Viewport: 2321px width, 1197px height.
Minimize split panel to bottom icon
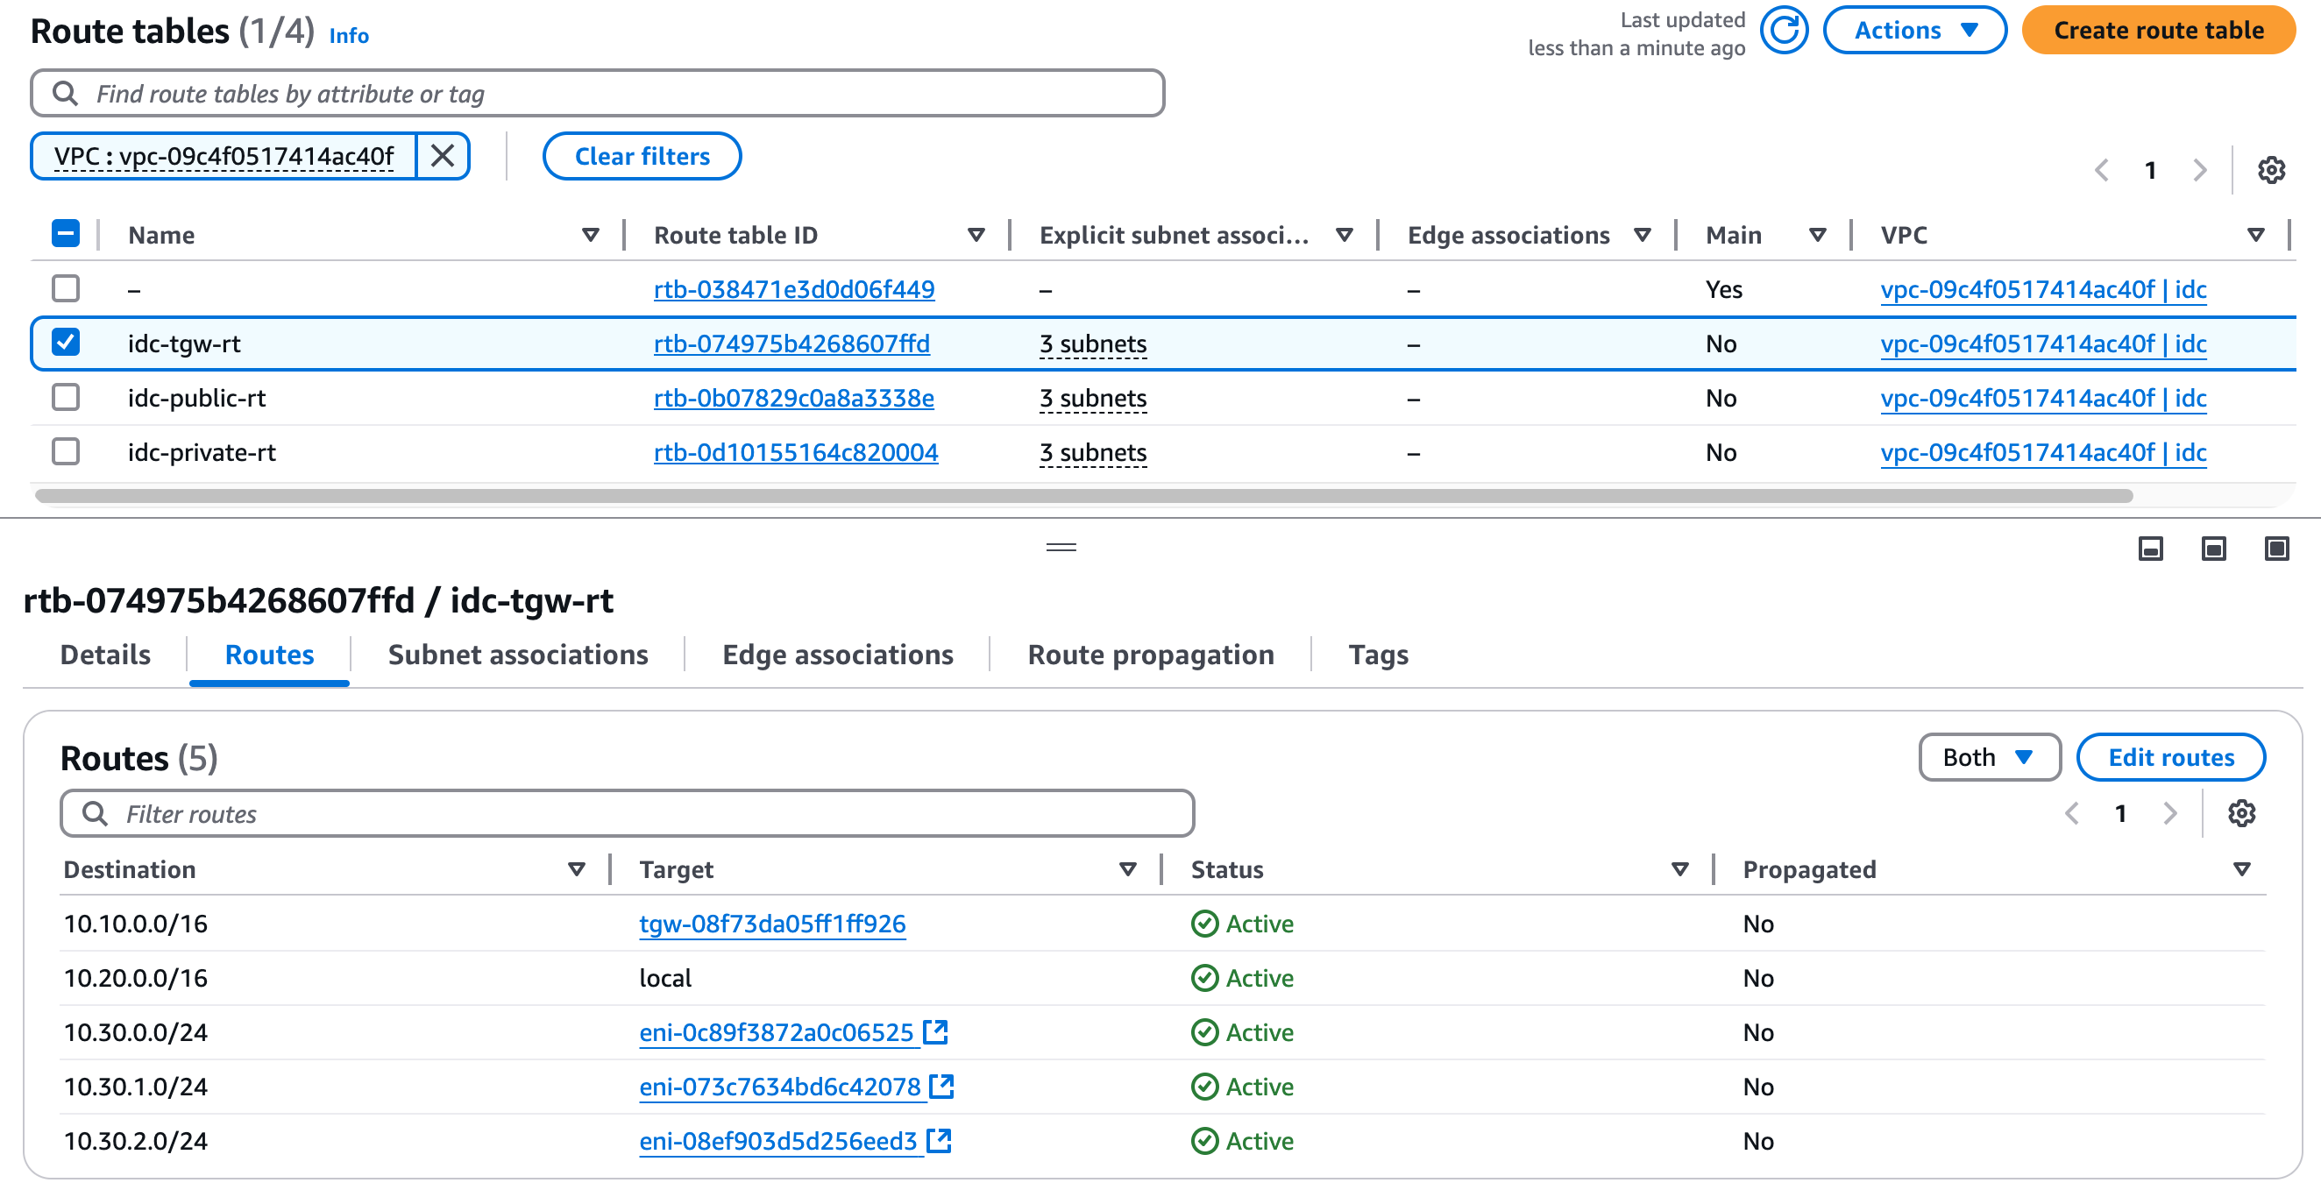[2150, 549]
